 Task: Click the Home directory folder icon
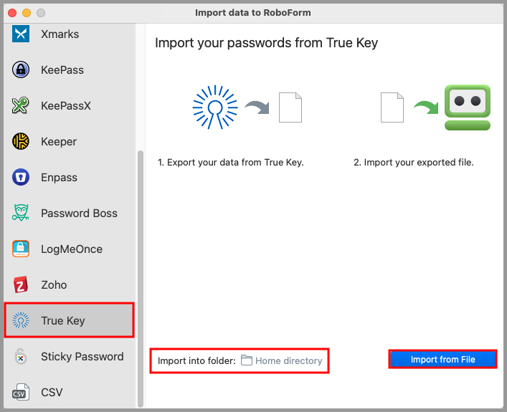[247, 360]
